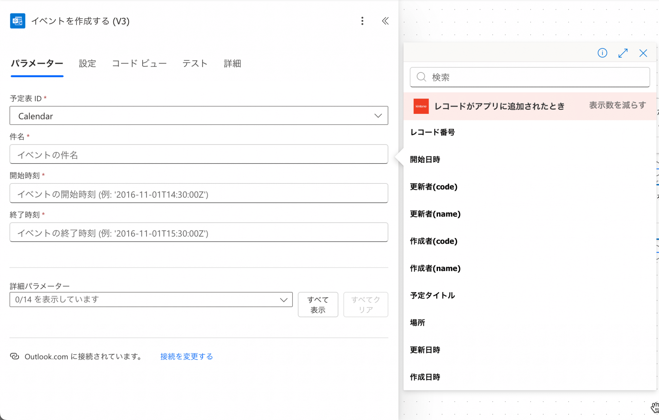The height and width of the screenshot is (420, 659).
Task: Click the 終了時刻 input field
Action: [199, 232]
